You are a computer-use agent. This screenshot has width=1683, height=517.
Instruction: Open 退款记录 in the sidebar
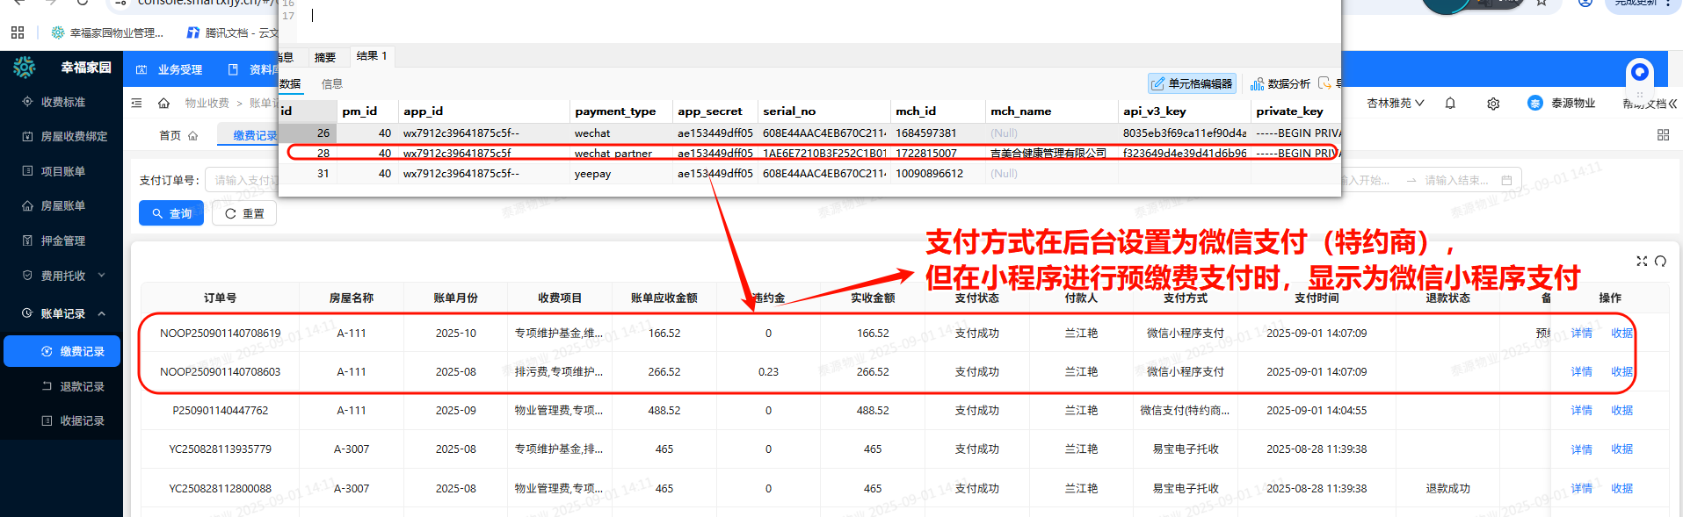click(82, 386)
